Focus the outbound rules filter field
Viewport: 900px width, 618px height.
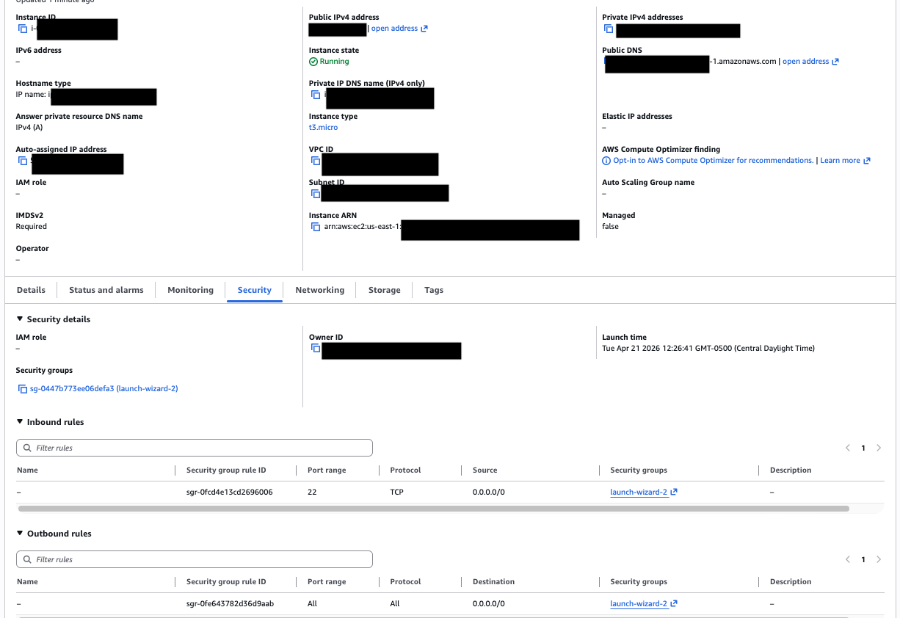click(x=195, y=559)
